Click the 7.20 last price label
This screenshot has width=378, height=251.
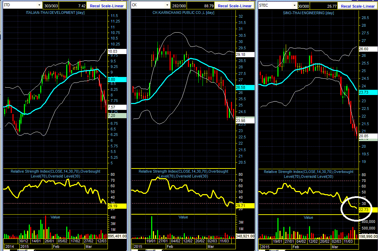pos(117,115)
